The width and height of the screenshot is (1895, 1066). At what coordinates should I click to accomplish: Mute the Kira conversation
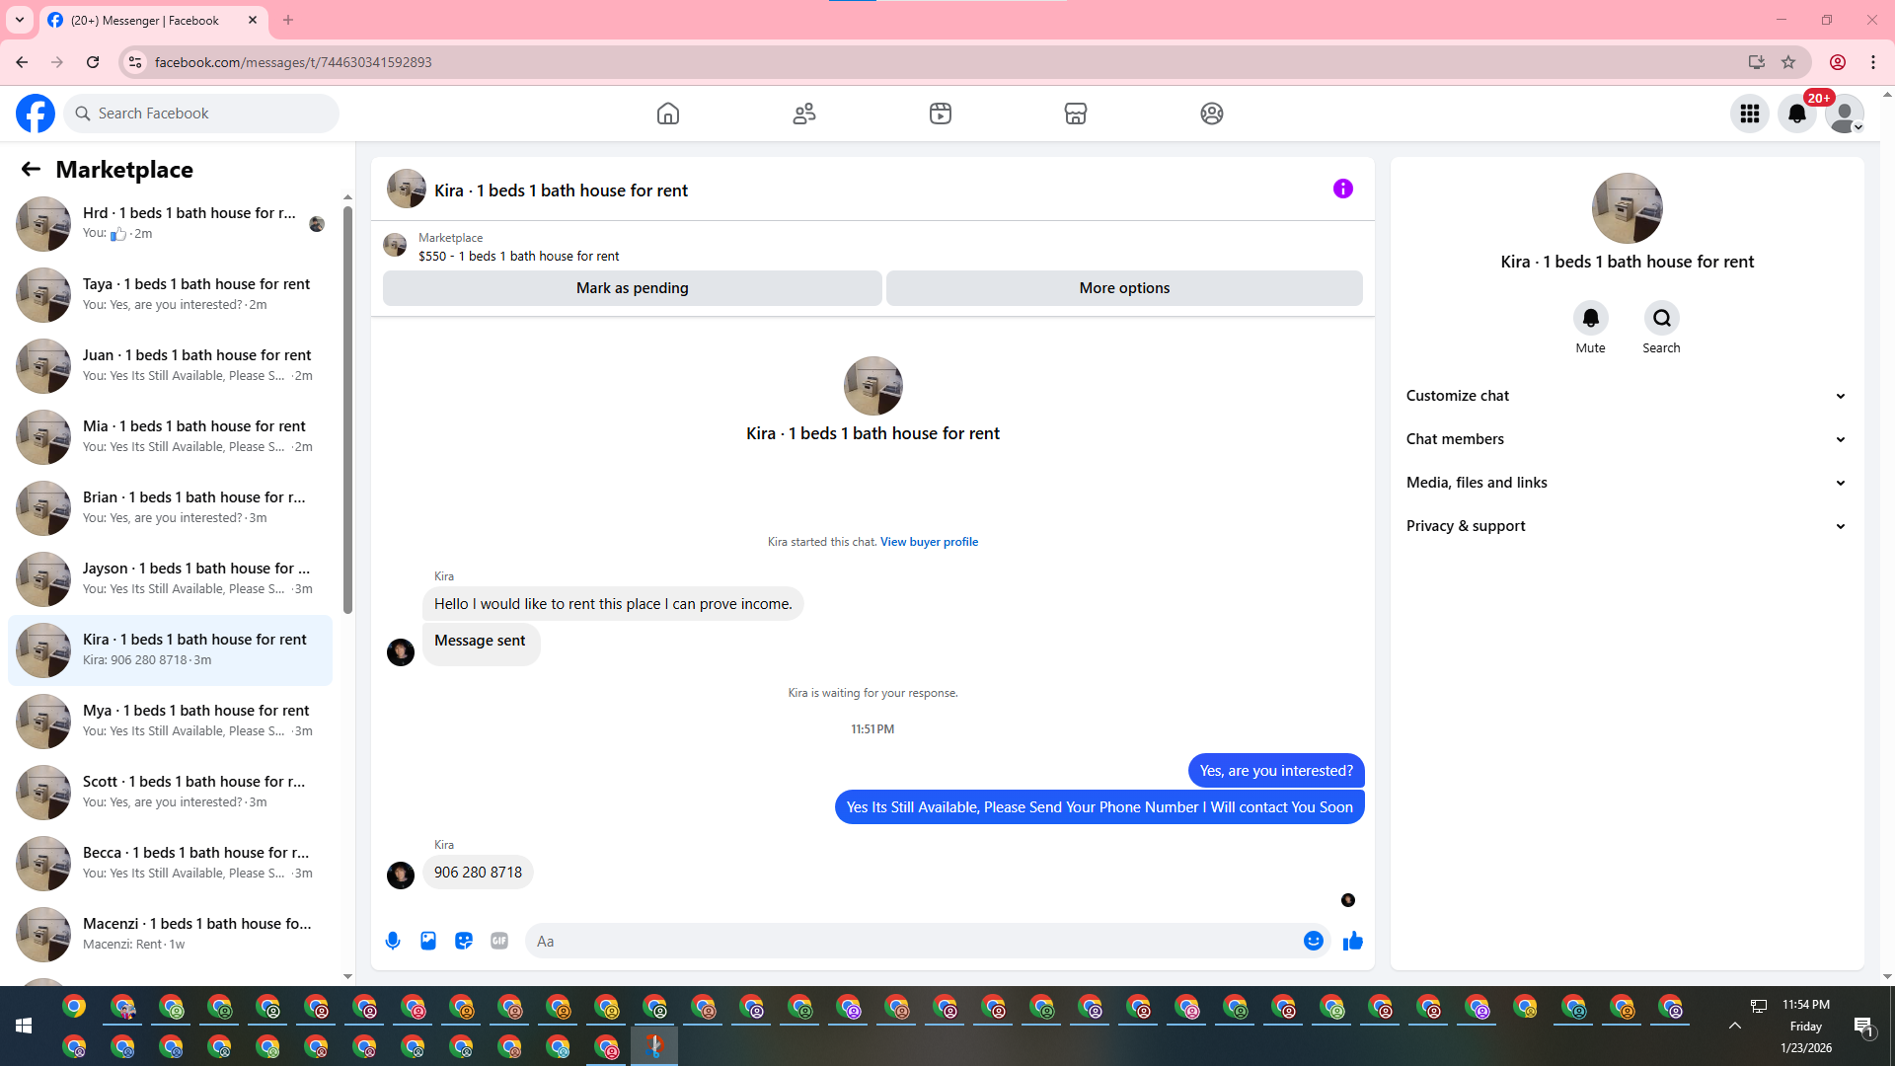point(1590,318)
